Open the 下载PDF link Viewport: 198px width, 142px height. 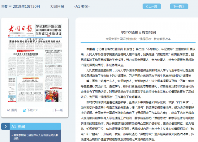click(32, 110)
